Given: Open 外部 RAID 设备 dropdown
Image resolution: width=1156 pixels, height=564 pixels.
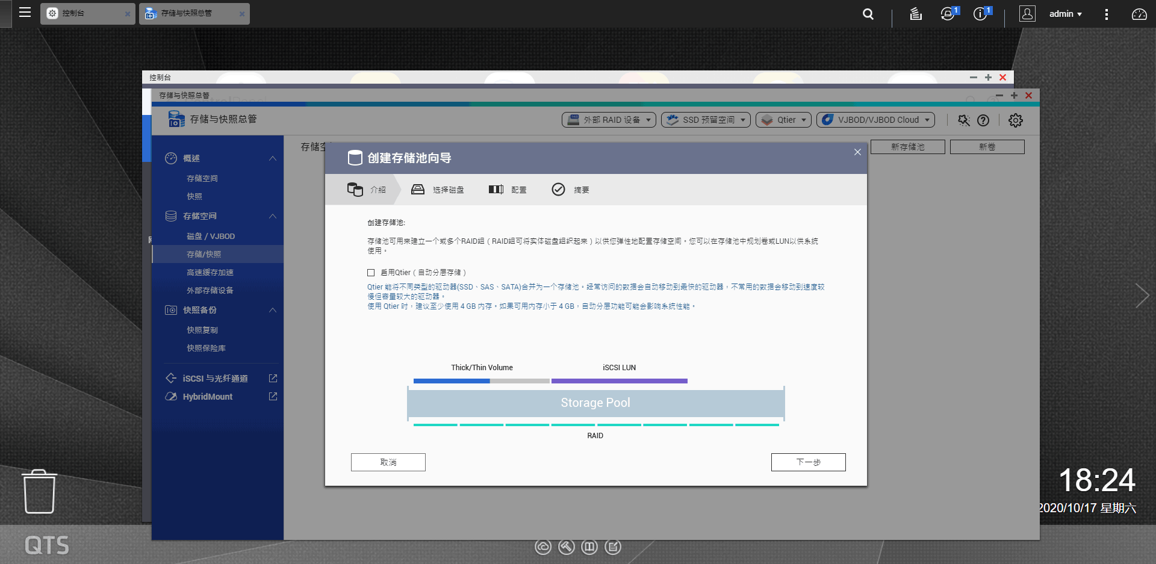Looking at the screenshot, I should pyautogui.click(x=609, y=120).
